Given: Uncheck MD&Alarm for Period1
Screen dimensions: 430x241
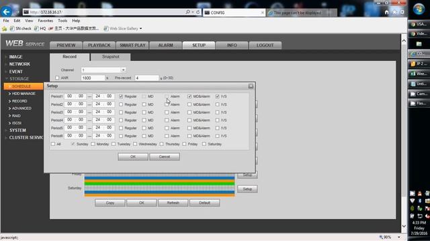Looking at the screenshot, I should point(189,96).
